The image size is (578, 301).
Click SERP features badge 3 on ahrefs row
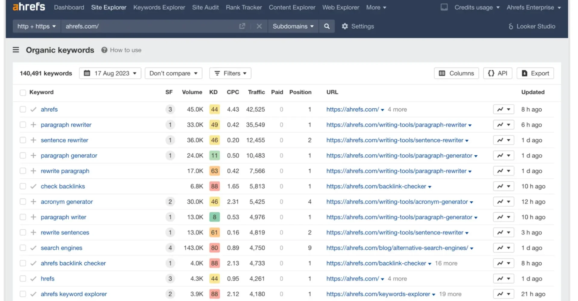[x=170, y=109]
